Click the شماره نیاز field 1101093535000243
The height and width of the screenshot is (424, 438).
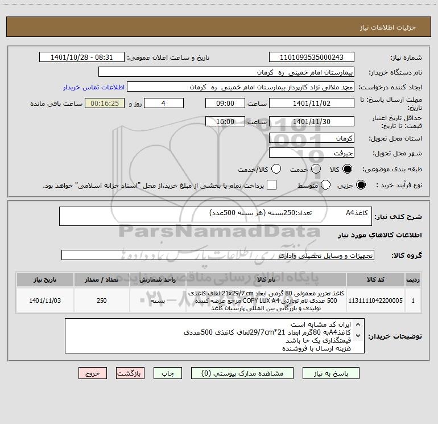[x=312, y=57]
